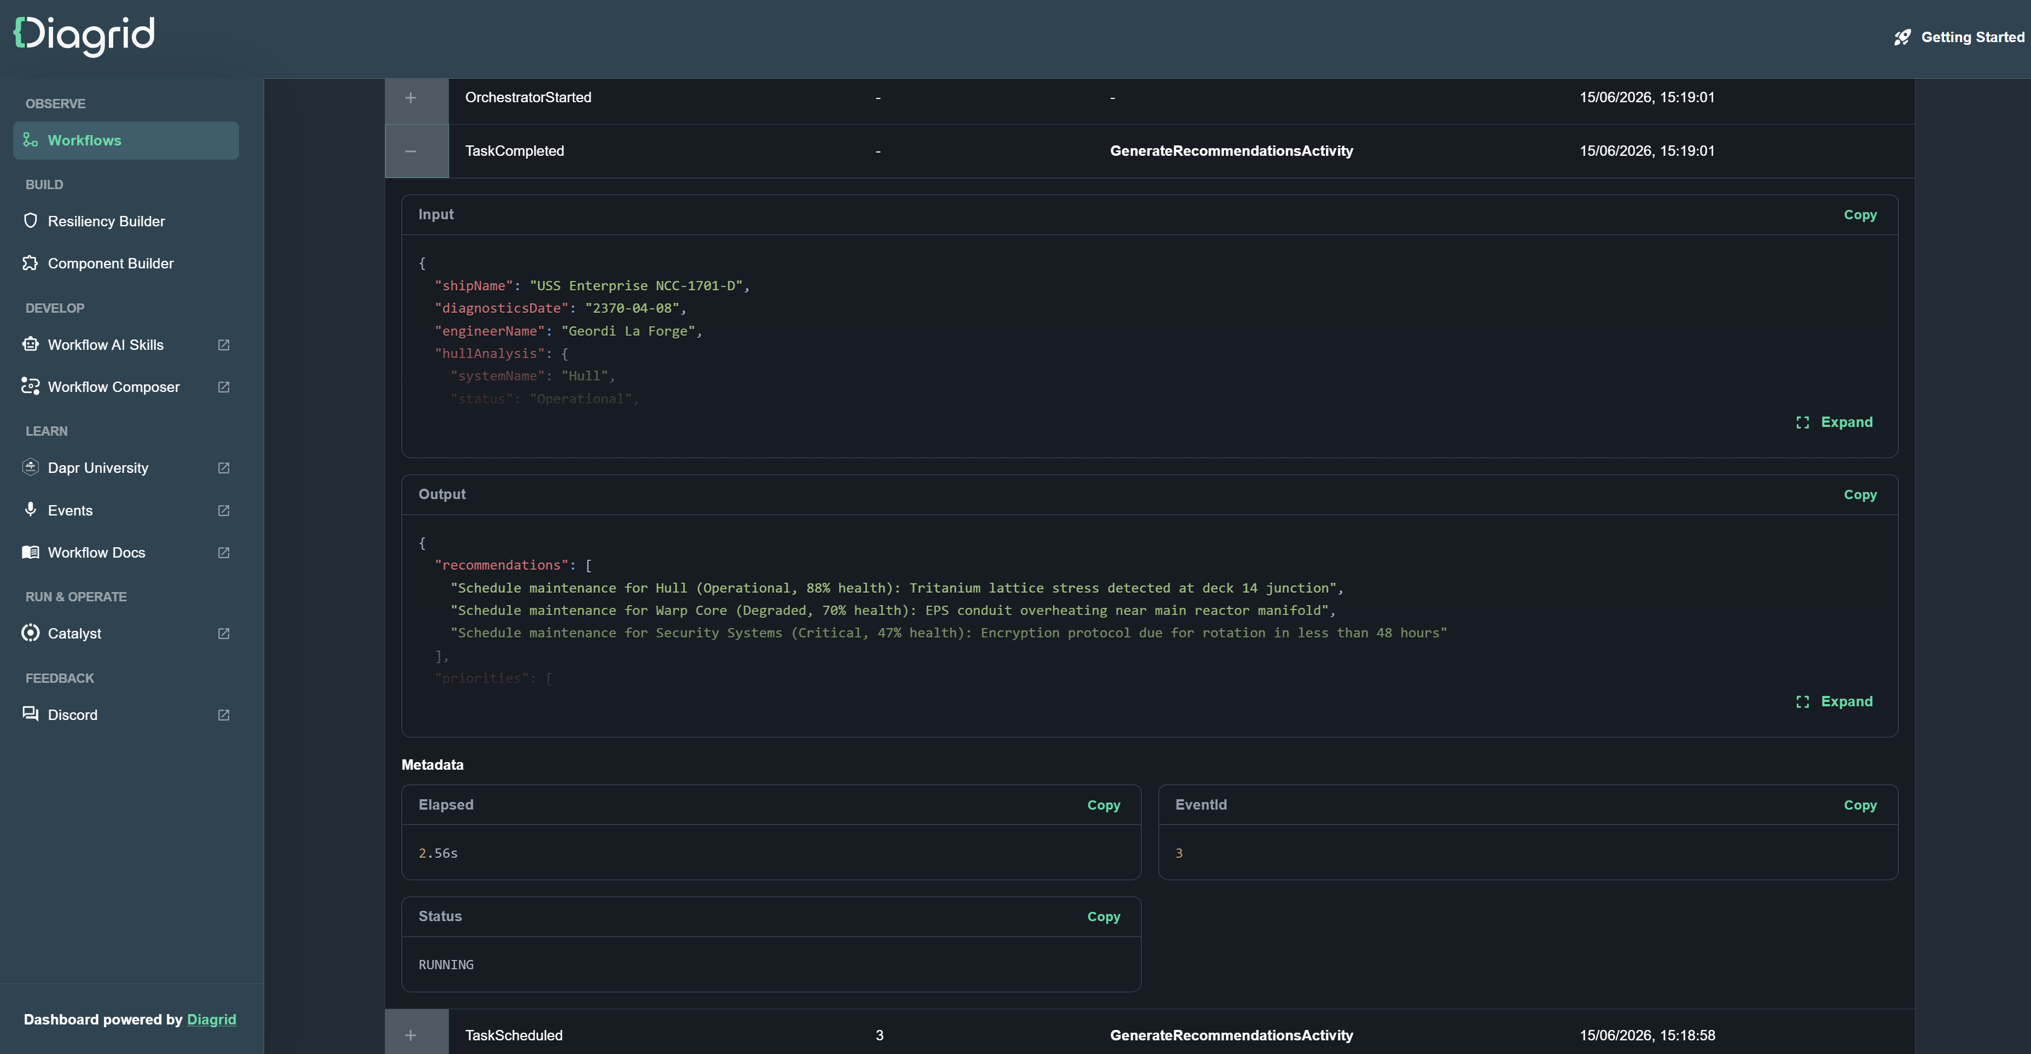Click the "shipName" line in Input
2031x1054 pixels.
[592, 285]
